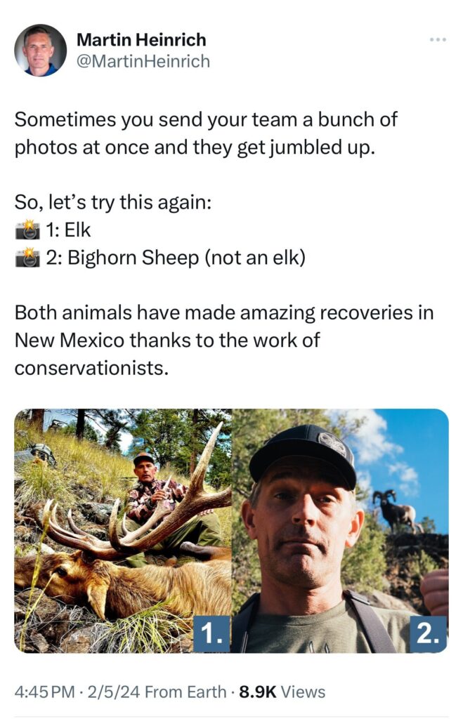Open the three-dot more options menu
This screenshot has width=463, height=719.
click(x=438, y=39)
